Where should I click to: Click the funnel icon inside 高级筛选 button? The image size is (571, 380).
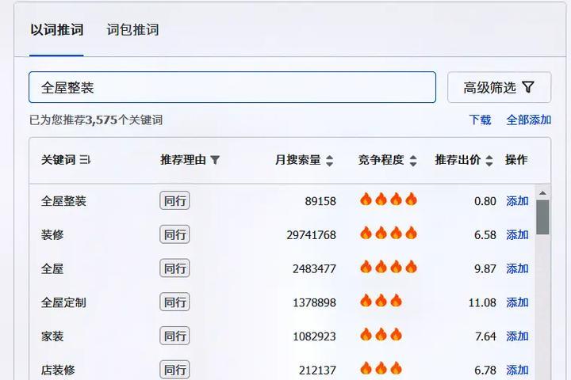[528, 87]
